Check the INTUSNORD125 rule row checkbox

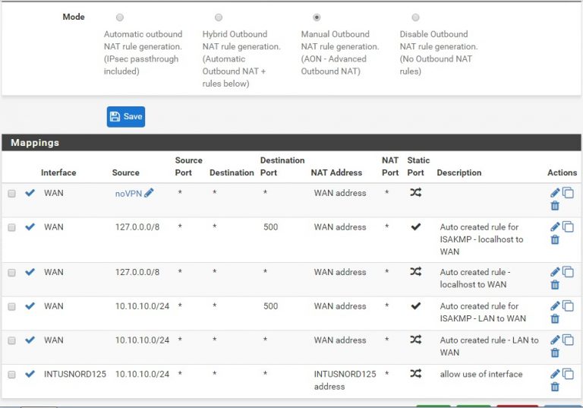pyautogui.click(x=11, y=375)
